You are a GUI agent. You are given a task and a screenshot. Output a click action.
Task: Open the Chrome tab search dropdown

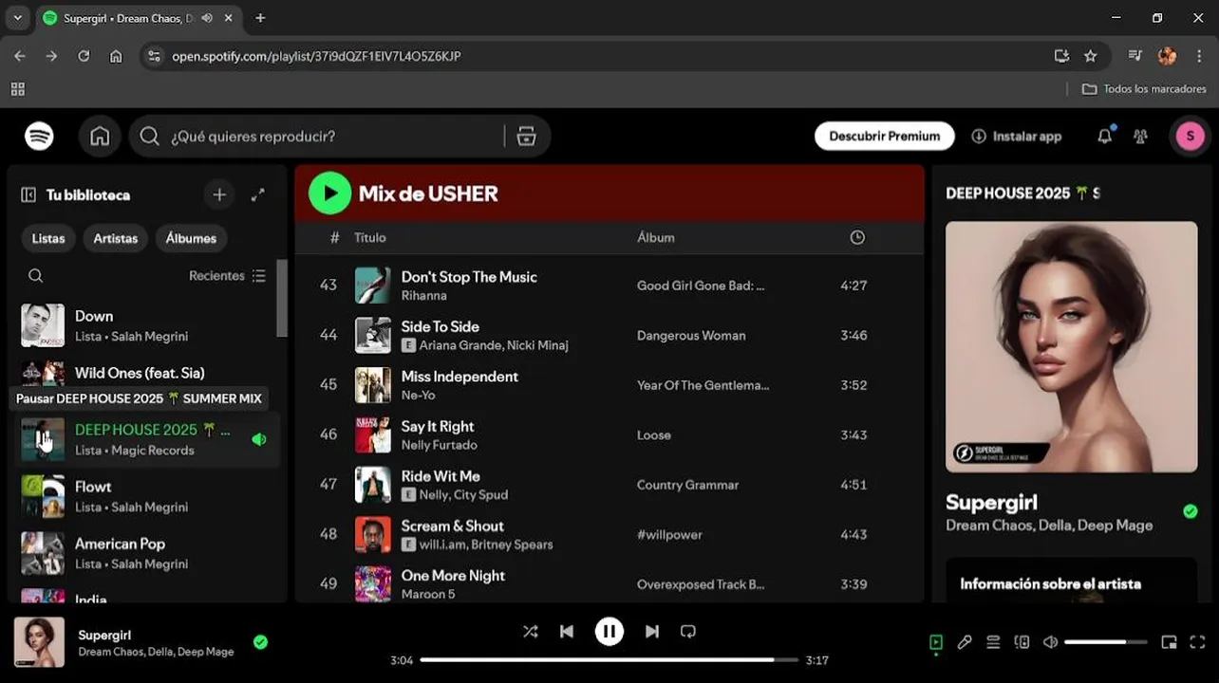pyautogui.click(x=17, y=18)
